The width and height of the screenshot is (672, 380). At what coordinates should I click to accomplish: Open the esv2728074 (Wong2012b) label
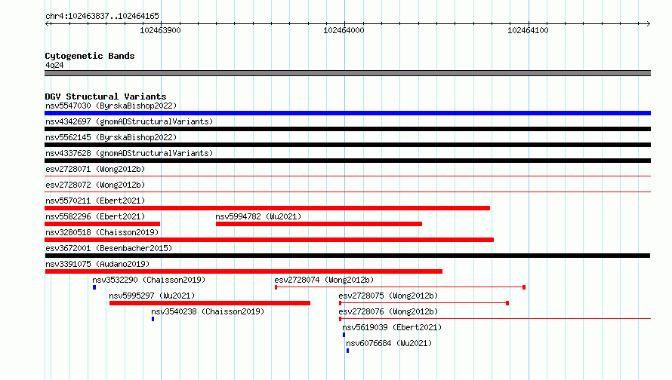(324, 280)
